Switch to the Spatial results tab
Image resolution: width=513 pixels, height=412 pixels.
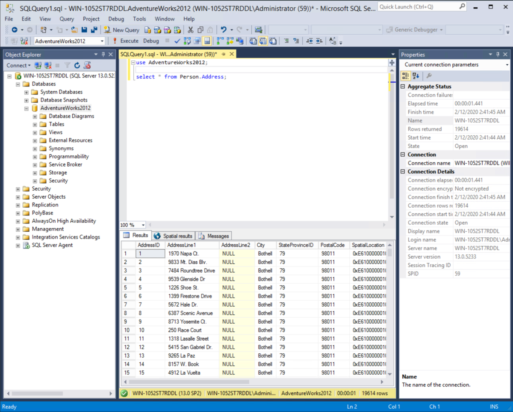tap(173, 236)
